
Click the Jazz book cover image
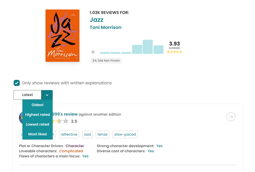click(x=62, y=36)
